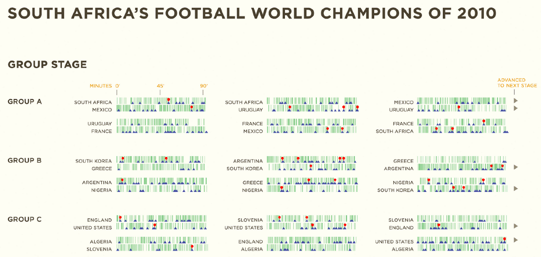Click the advancement arrow beside Uruguay in Group A
Image resolution: width=541 pixels, height=257 pixels.
pyautogui.click(x=515, y=108)
